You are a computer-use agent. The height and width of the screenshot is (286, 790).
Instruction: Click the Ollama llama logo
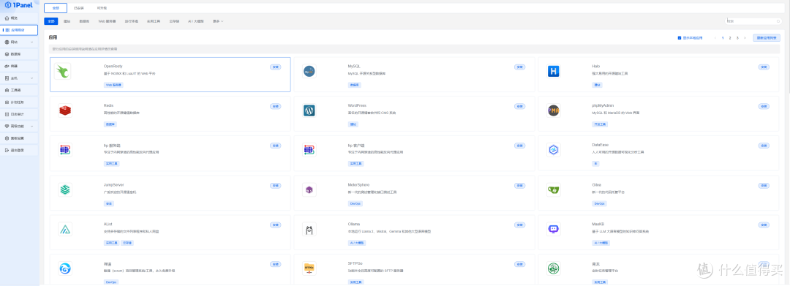309,230
